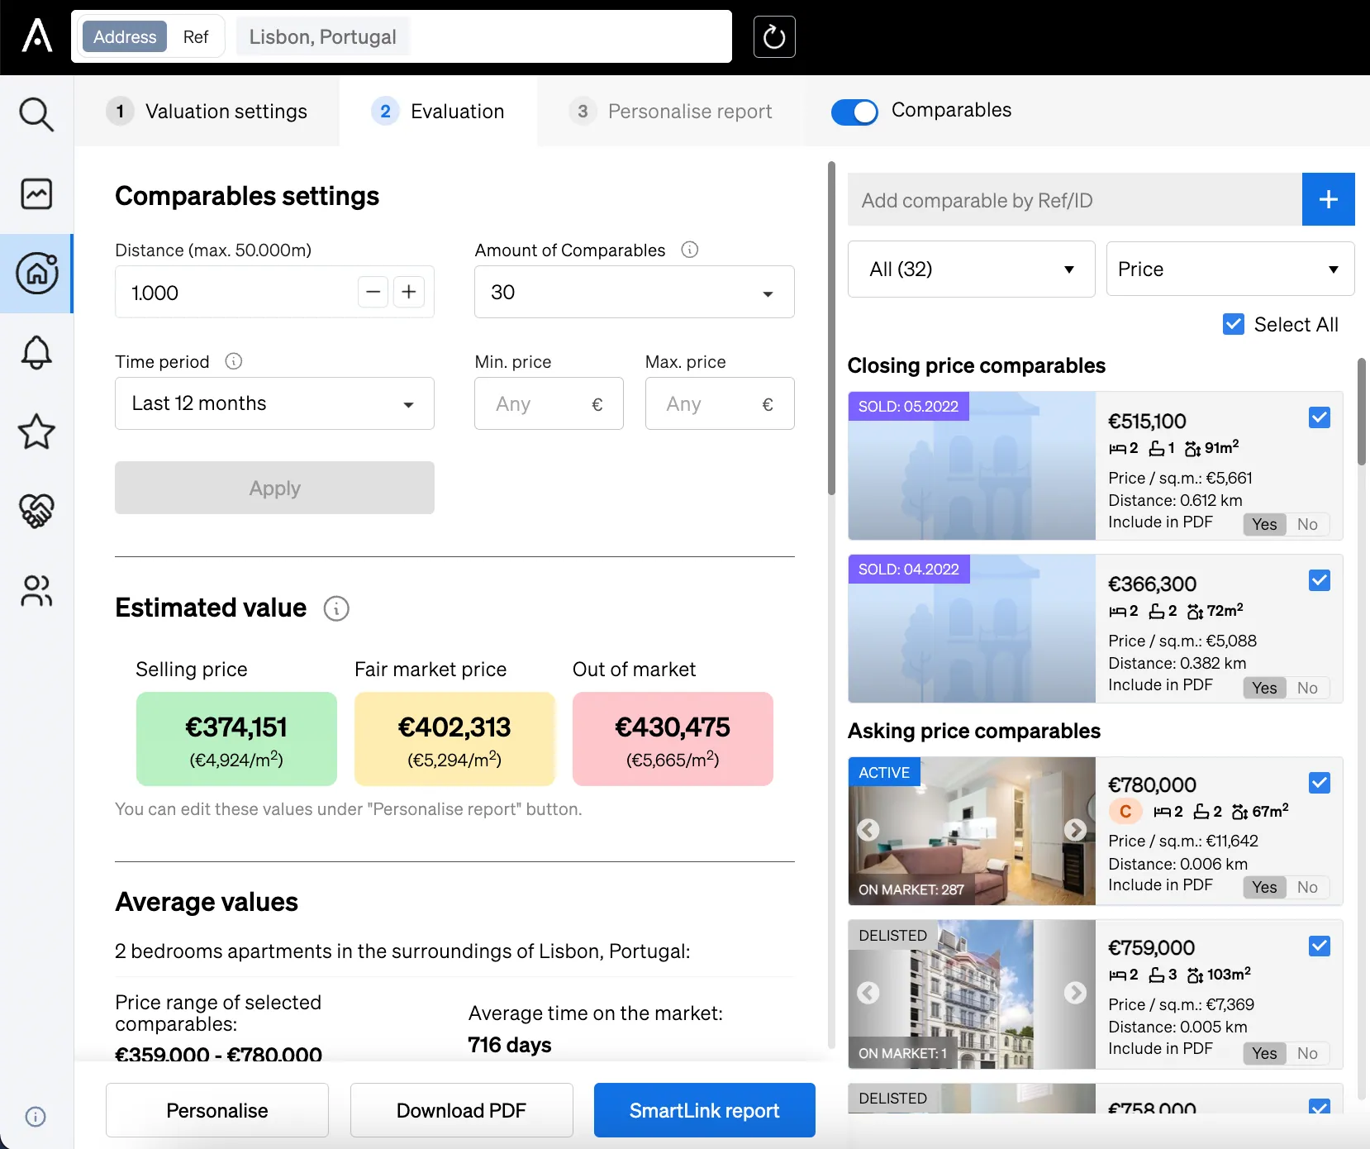Screen dimensions: 1370x1149
Task: Toggle the Select All checkbox
Action: click(1234, 324)
